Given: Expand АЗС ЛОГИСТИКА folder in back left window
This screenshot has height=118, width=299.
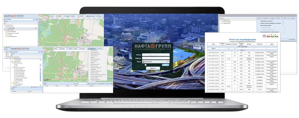Looking at the screenshot, I should pos(5,32).
